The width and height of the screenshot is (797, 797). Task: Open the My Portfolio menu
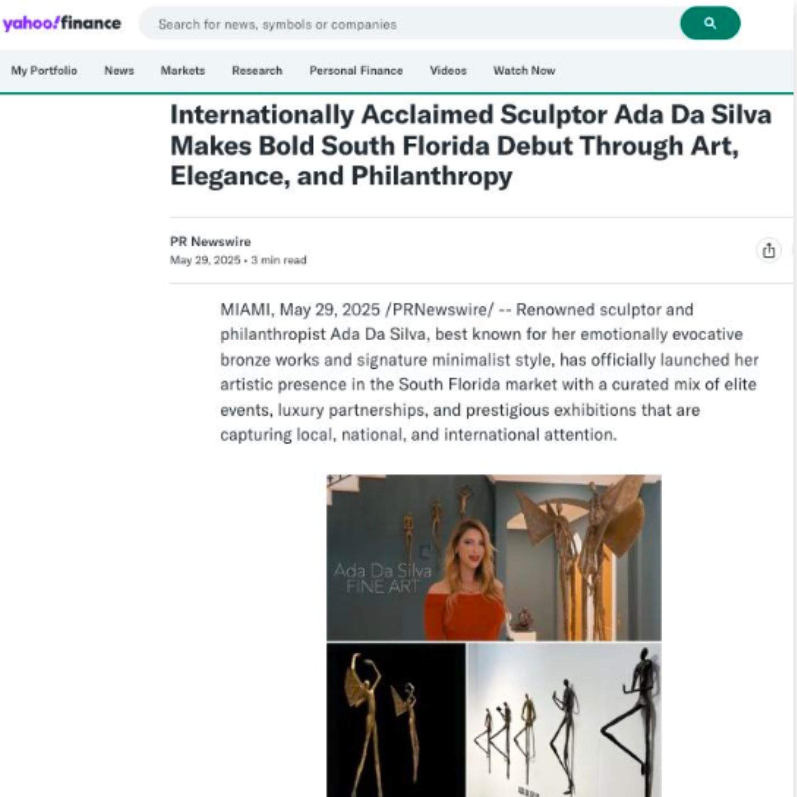44,71
